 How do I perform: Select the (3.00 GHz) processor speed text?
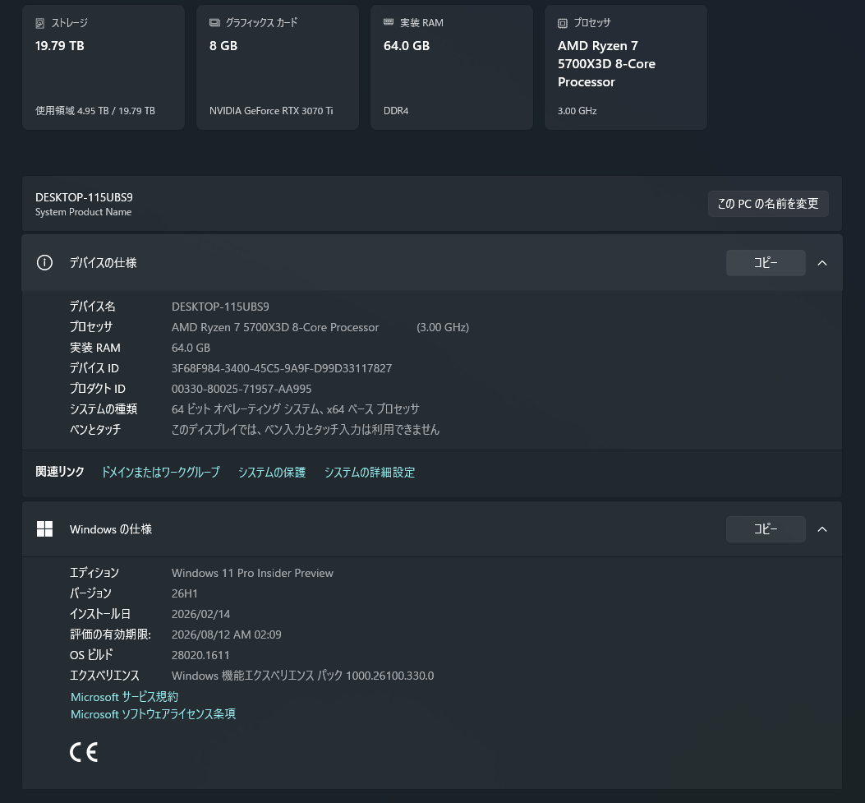443,327
